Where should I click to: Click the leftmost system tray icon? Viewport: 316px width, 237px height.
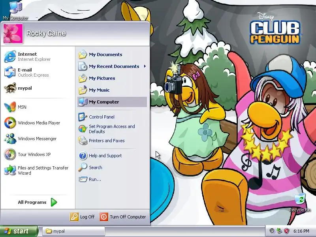(x=272, y=231)
